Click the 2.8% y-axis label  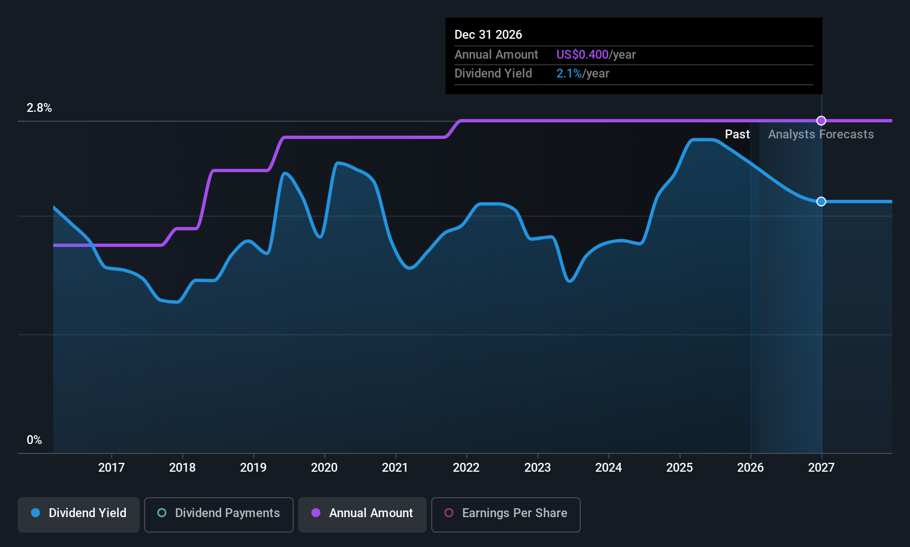[x=39, y=108]
